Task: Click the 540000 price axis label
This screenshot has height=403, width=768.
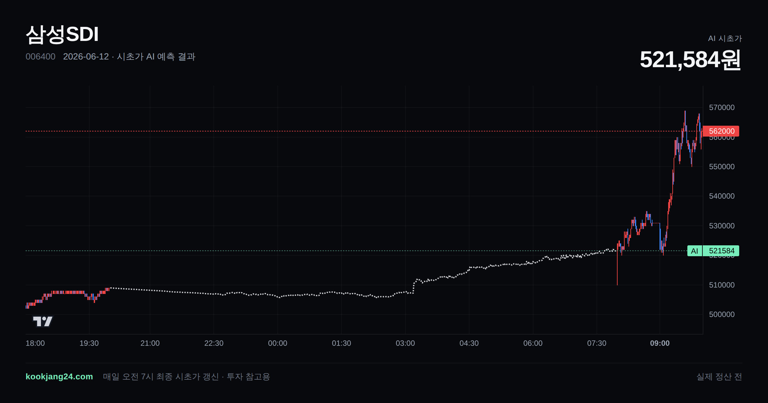Action: click(722, 196)
